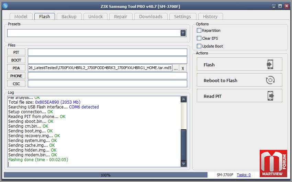Click the BOOT file button
The image size is (292, 182).
(x=16, y=60)
